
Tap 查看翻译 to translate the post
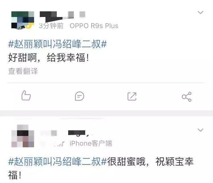[x=23, y=71]
